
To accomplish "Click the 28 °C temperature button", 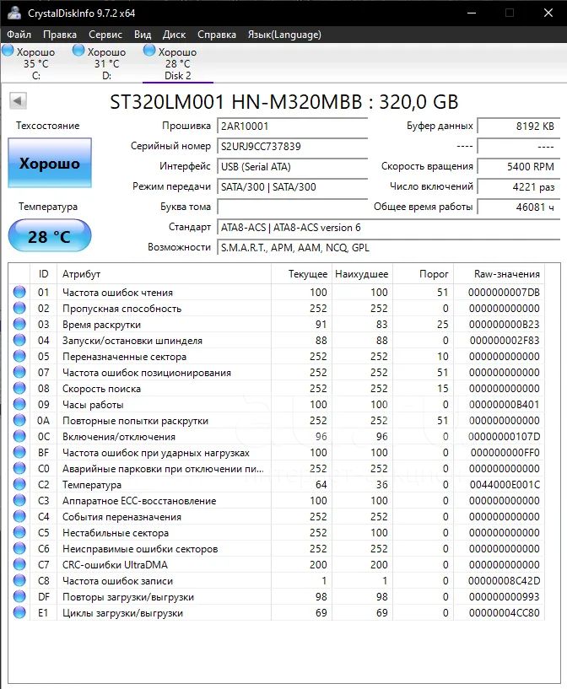I will [x=50, y=236].
